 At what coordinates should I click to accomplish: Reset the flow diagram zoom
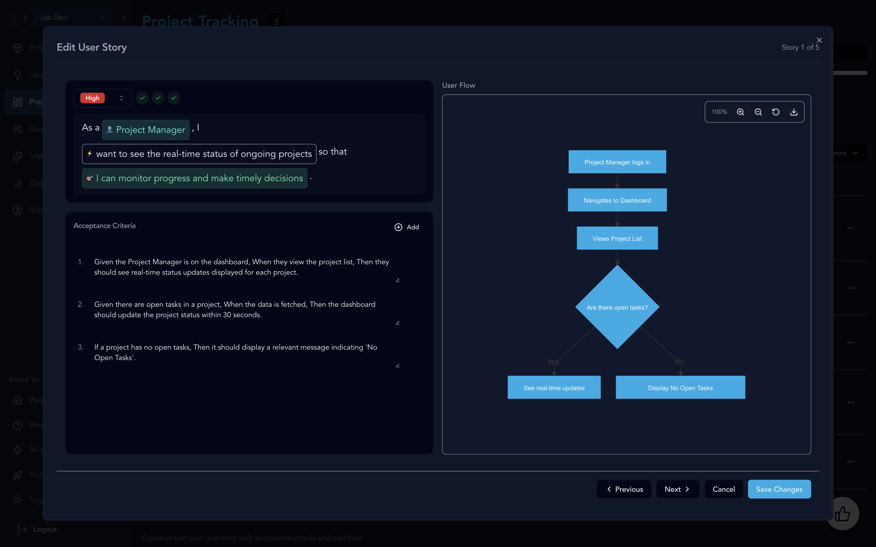(x=776, y=112)
